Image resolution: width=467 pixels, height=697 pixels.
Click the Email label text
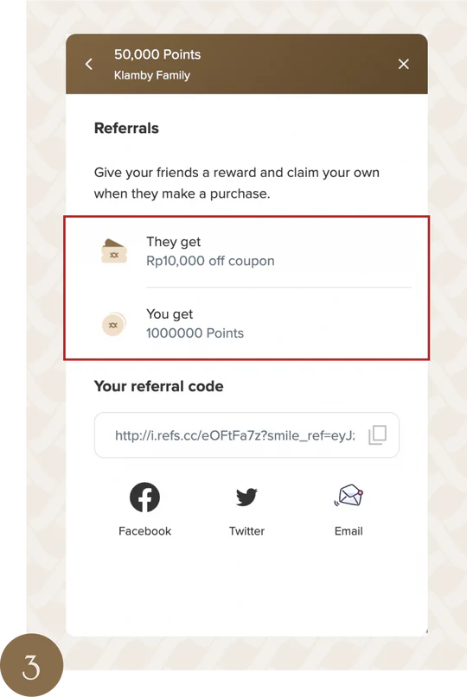coord(349,531)
